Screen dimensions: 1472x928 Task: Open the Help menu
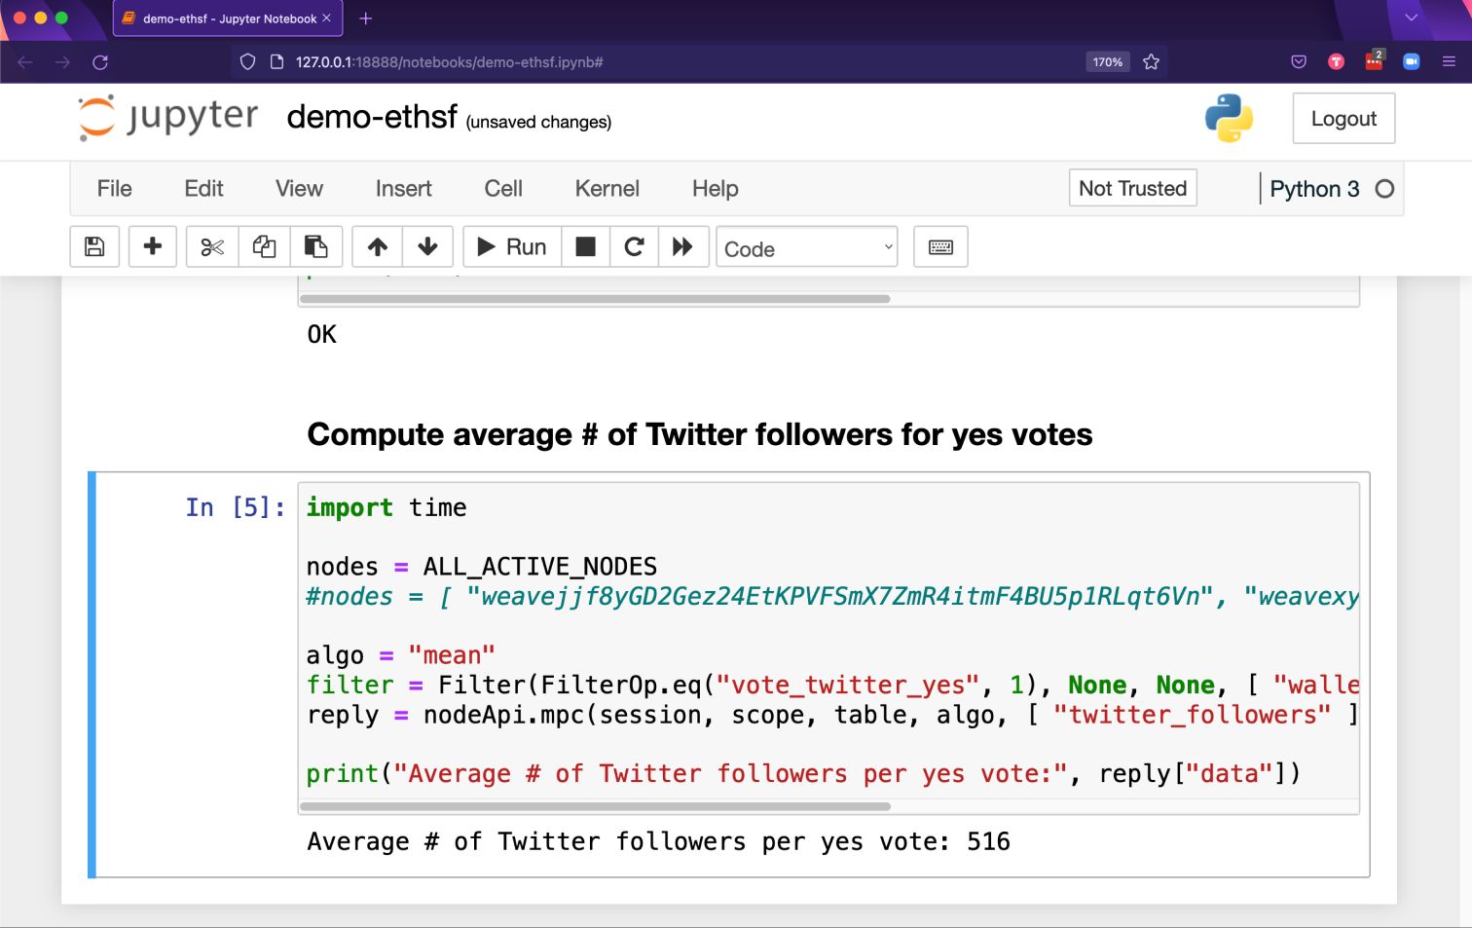pos(715,188)
